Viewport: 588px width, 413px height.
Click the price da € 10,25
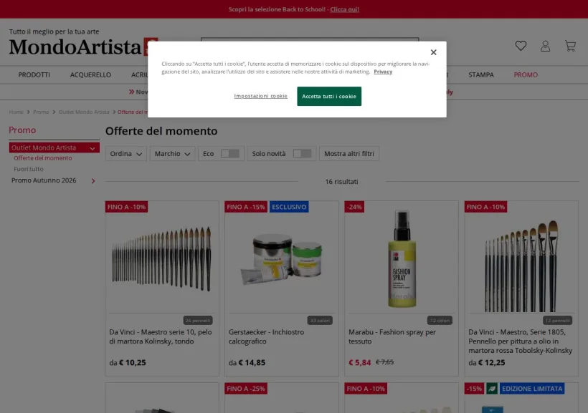point(128,362)
